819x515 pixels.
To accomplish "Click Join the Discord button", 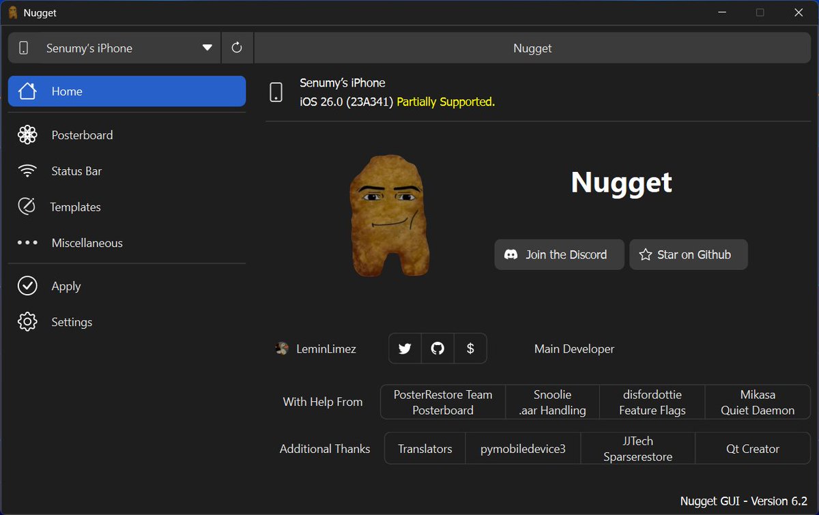I will point(559,254).
